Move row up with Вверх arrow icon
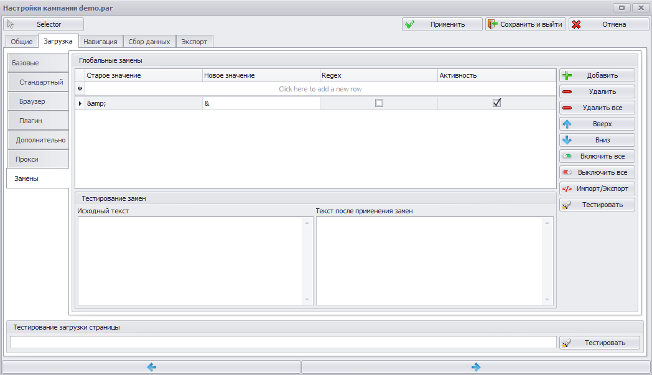 click(x=567, y=124)
